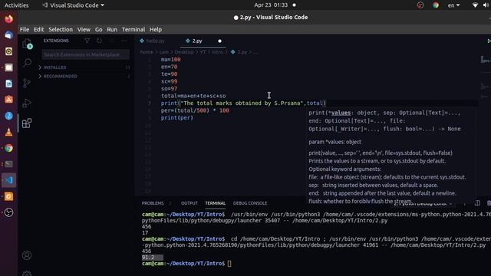Screen dimensions: 491x276
Task: Open the Accounts menu icon
Action: (27, 255)
